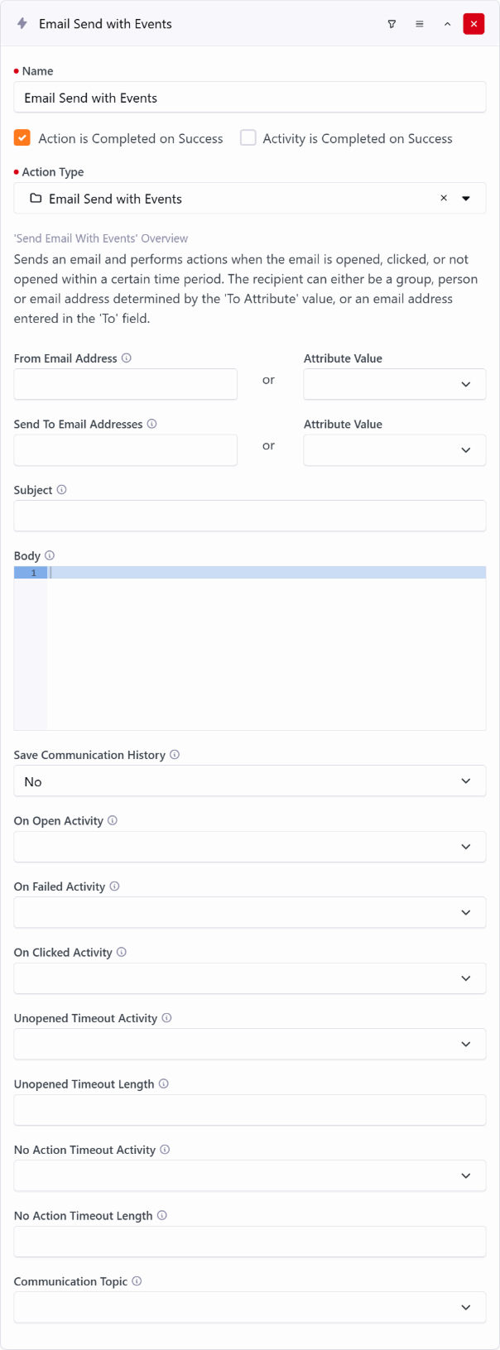
Task: Click the filter icon in panel header
Action: pyautogui.click(x=392, y=24)
